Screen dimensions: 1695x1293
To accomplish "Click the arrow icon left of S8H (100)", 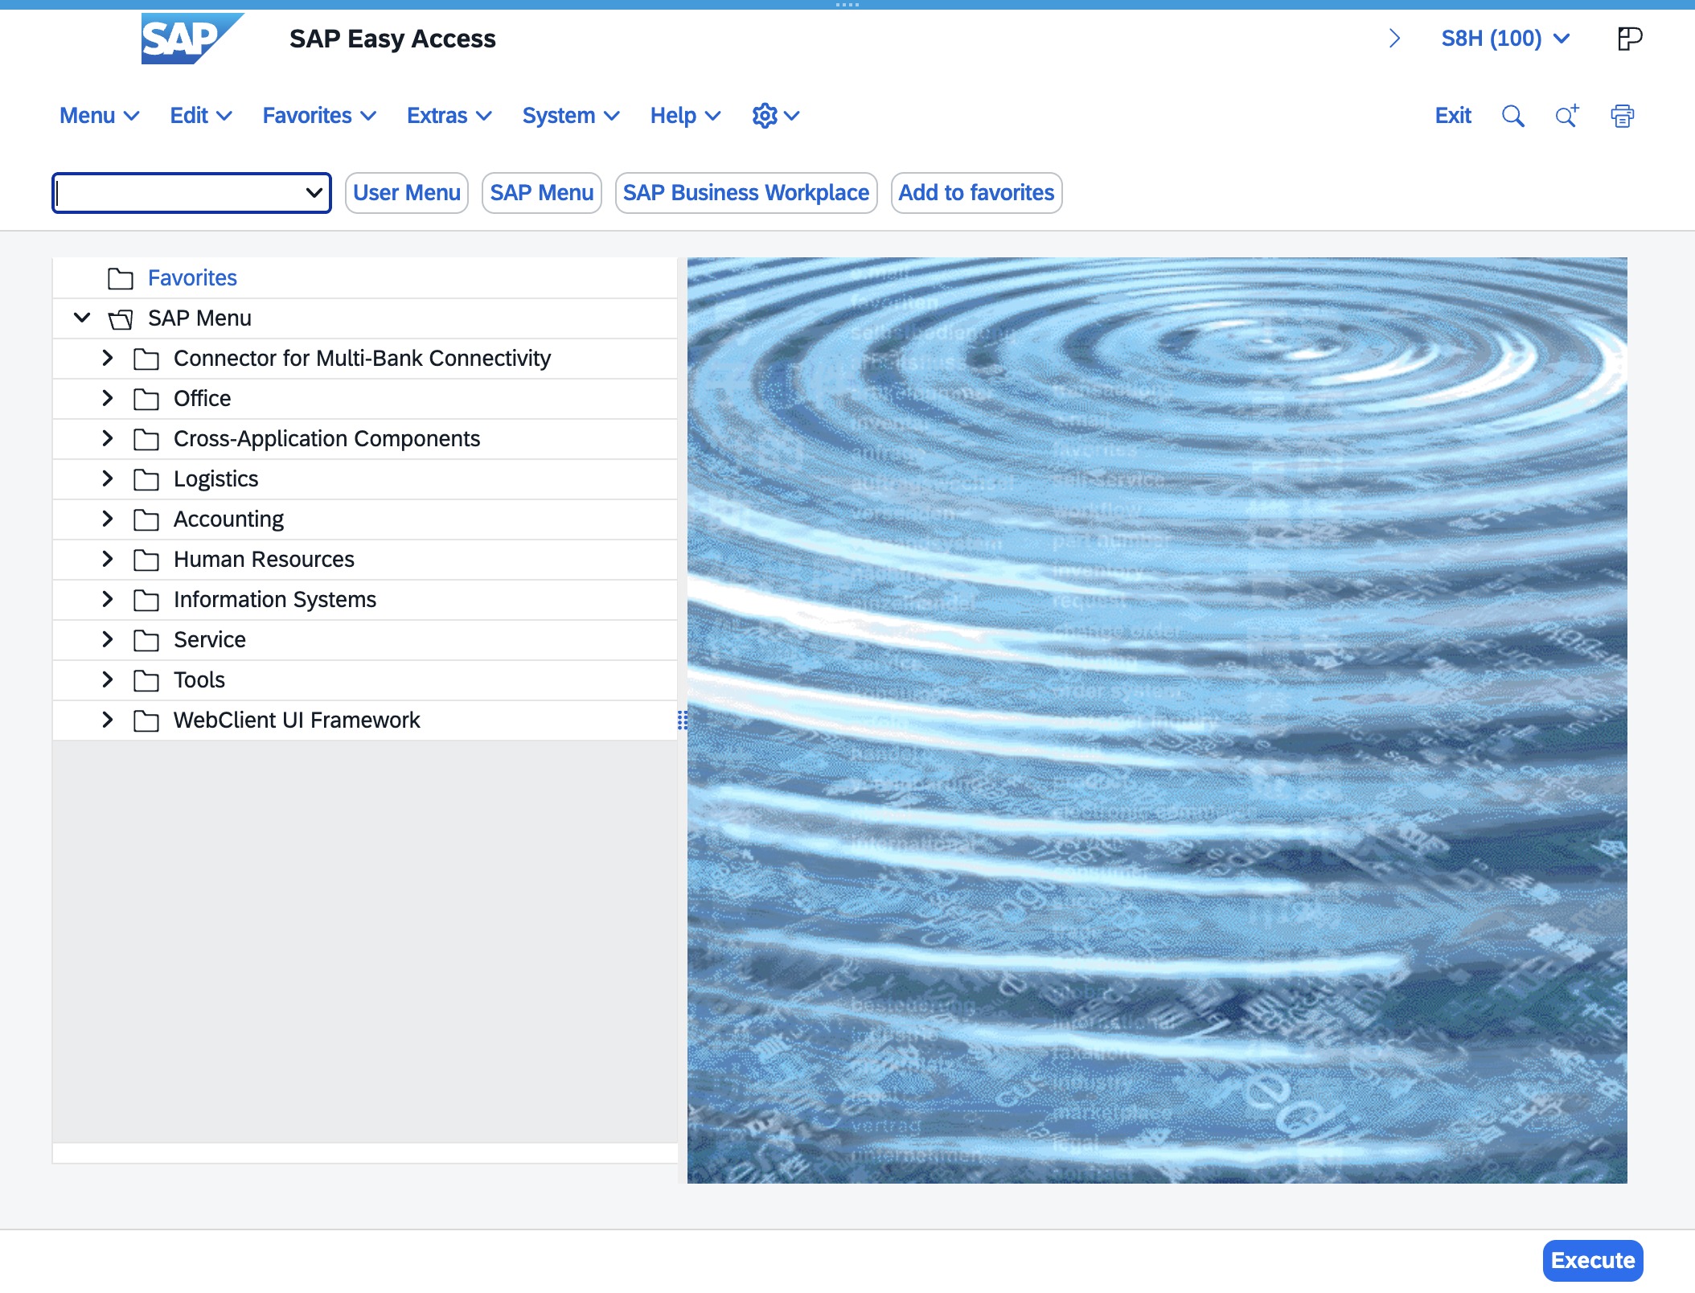I will pyautogui.click(x=1395, y=39).
